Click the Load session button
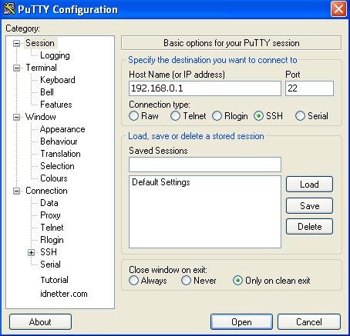350x336 pixels. (309, 184)
